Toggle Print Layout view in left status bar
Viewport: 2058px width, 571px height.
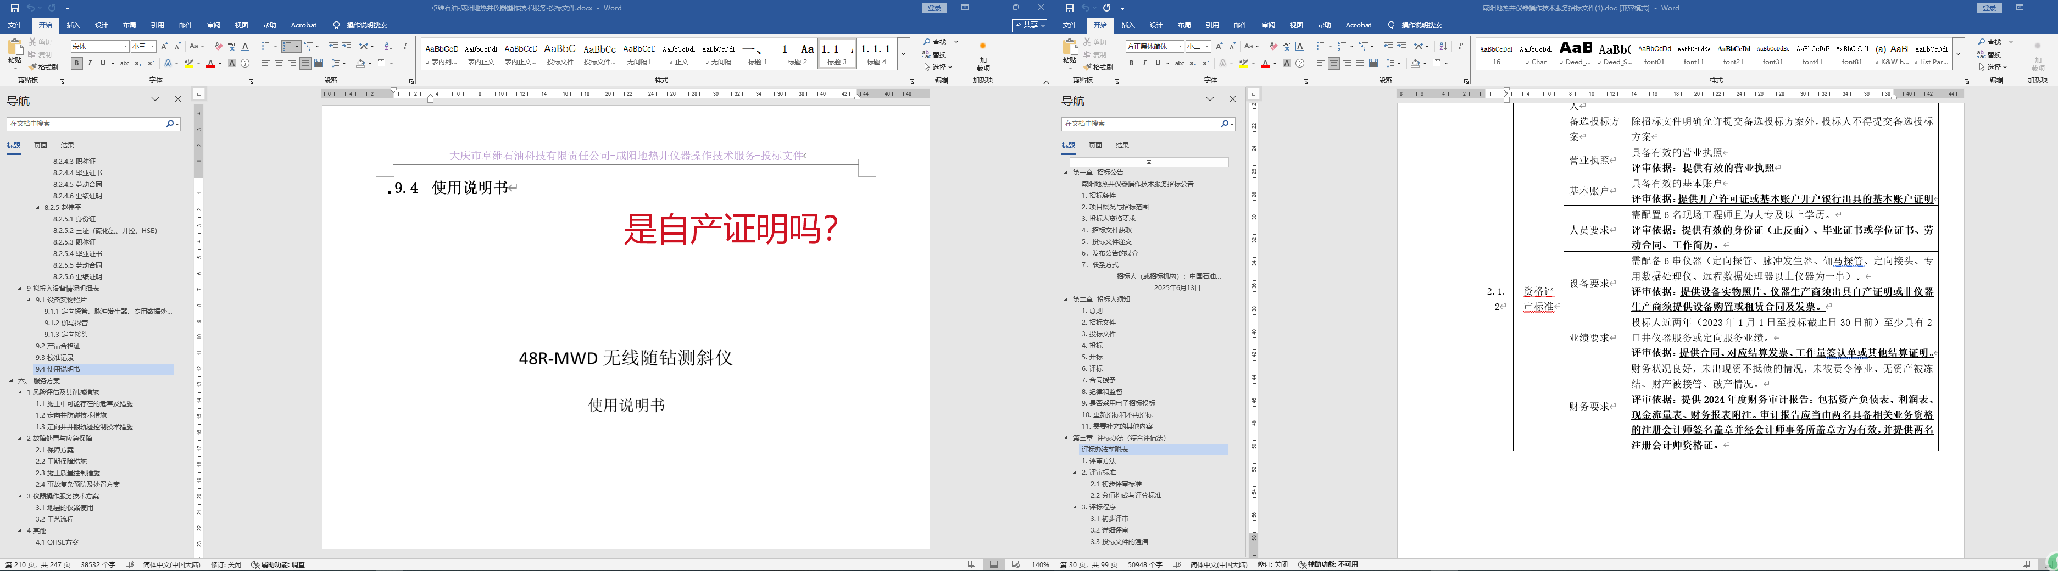[994, 564]
